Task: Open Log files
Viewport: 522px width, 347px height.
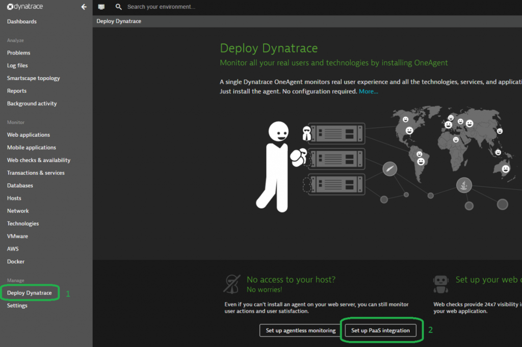Action: point(17,65)
